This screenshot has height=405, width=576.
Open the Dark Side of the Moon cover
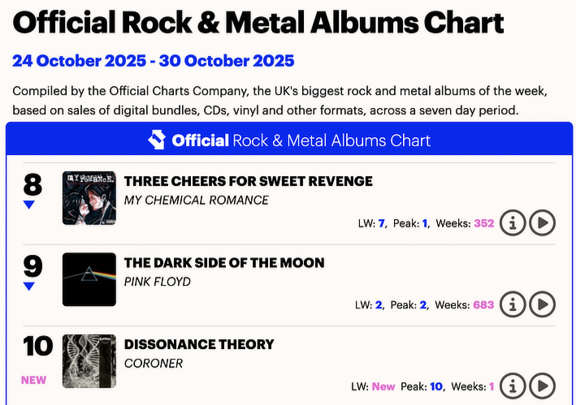(89, 279)
